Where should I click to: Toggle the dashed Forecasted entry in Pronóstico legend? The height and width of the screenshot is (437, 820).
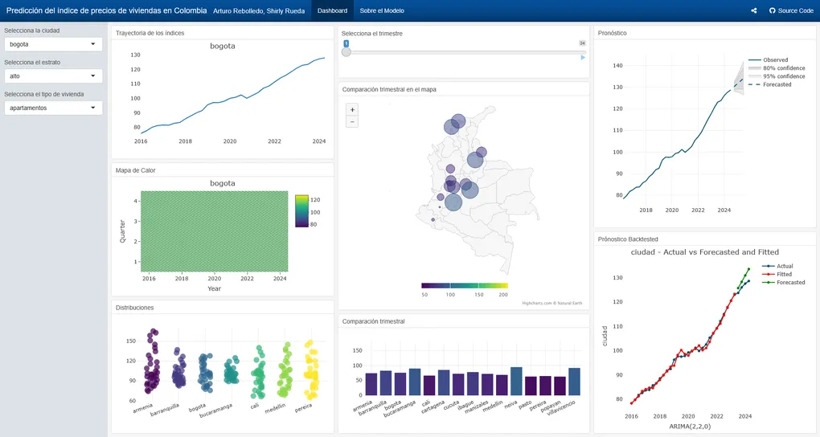pyautogui.click(x=777, y=84)
